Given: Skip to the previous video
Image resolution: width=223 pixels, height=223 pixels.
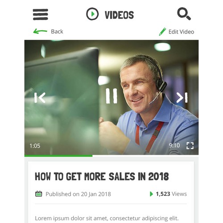Looking at the screenshot, I should pos(40,98).
